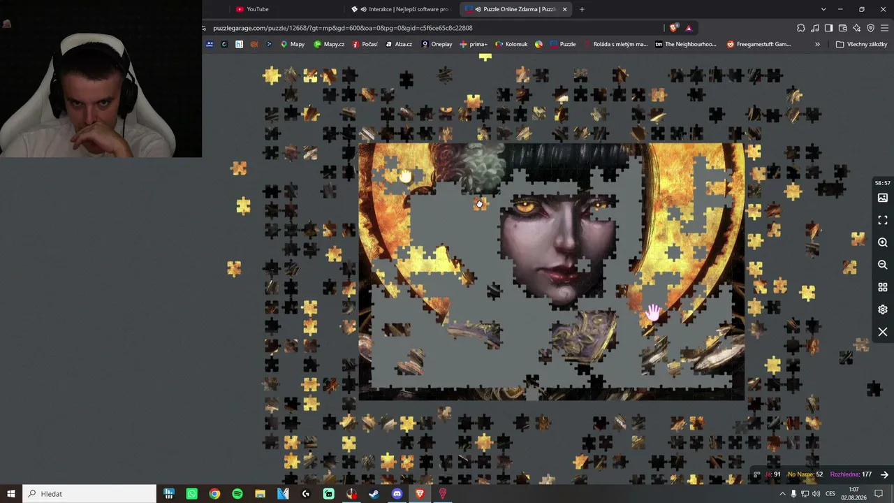Image resolution: width=894 pixels, height=503 pixels.
Task: Open the taskbar clock and calendar
Action: [853, 494]
